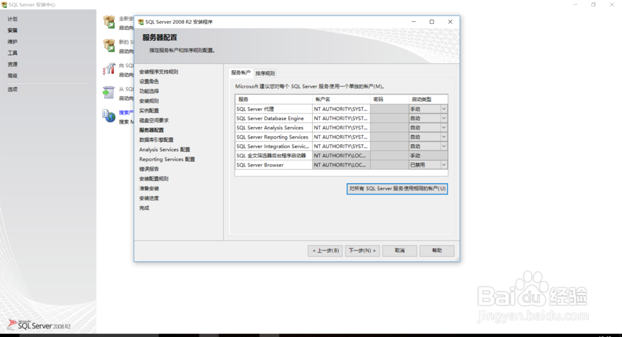Click 功能选择 step in wizard list
This screenshot has height=337, width=622.
point(149,91)
